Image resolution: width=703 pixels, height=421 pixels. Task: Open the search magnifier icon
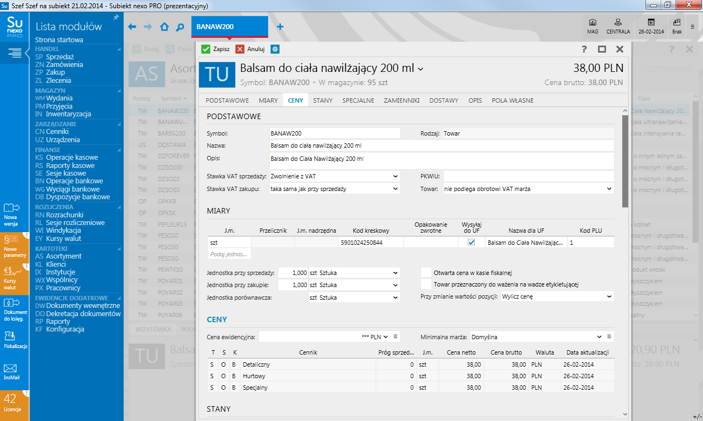pos(180,26)
